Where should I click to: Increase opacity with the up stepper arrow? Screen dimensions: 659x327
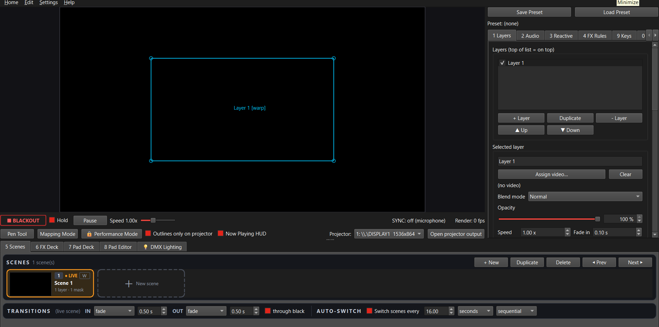[639, 217]
